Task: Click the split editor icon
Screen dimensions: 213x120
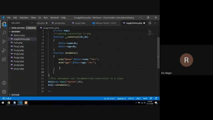Action: (x=150, y=23)
